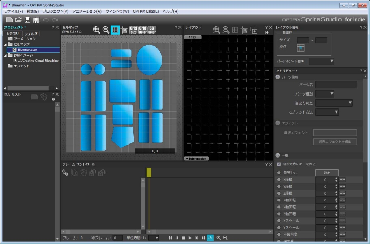This screenshot has height=244, width=370.
Task: Click add part icon in frame control
Action: [65, 173]
